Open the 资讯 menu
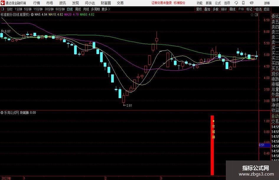This screenshot has width=279, height=180. click(x=63, y=3)
